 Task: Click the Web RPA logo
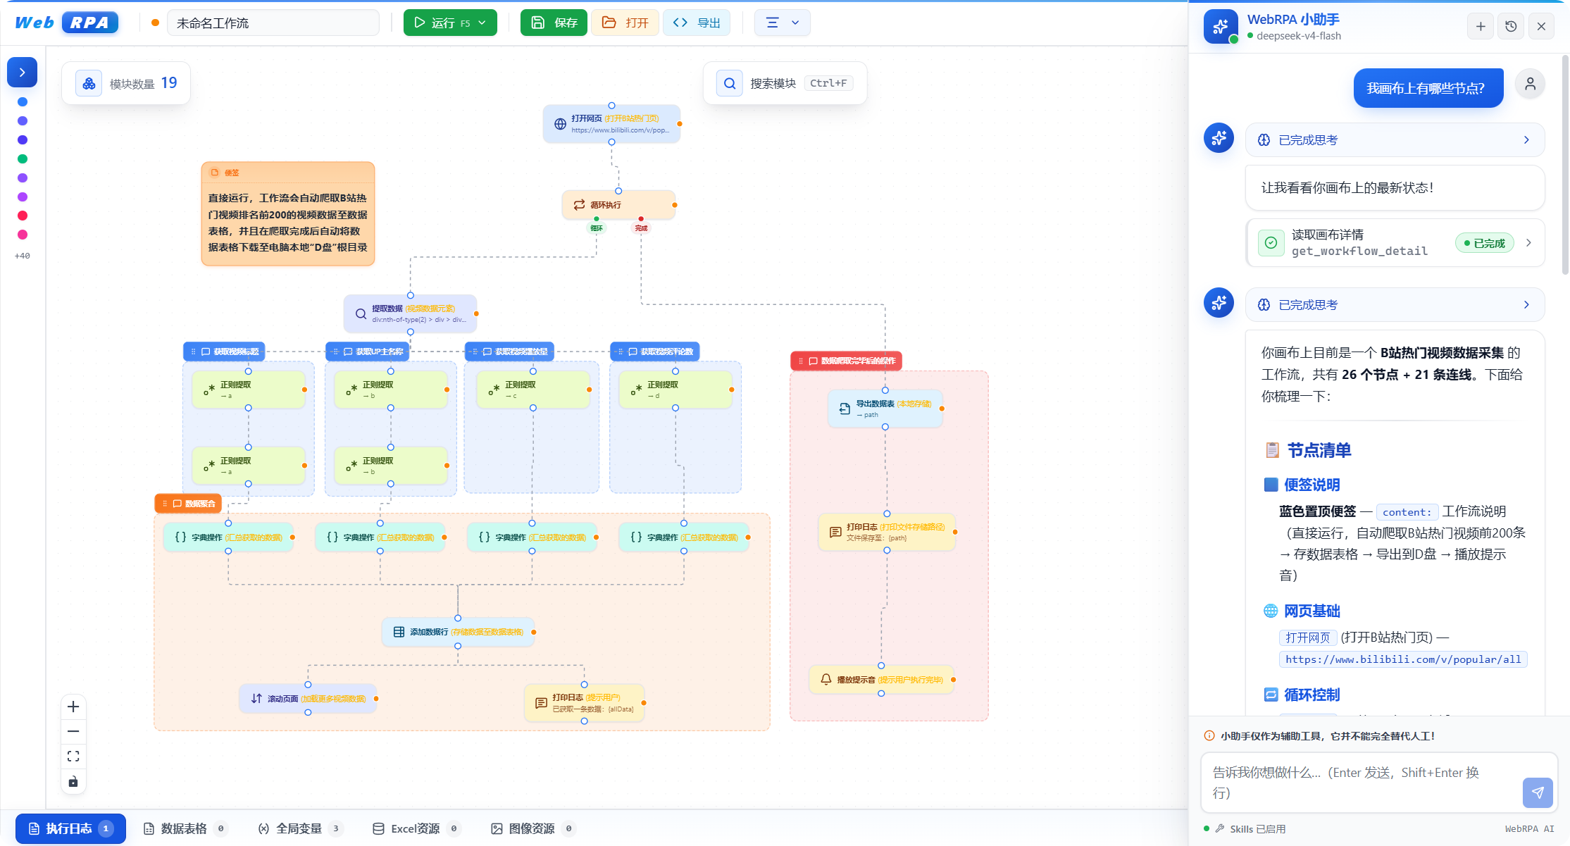66,23
